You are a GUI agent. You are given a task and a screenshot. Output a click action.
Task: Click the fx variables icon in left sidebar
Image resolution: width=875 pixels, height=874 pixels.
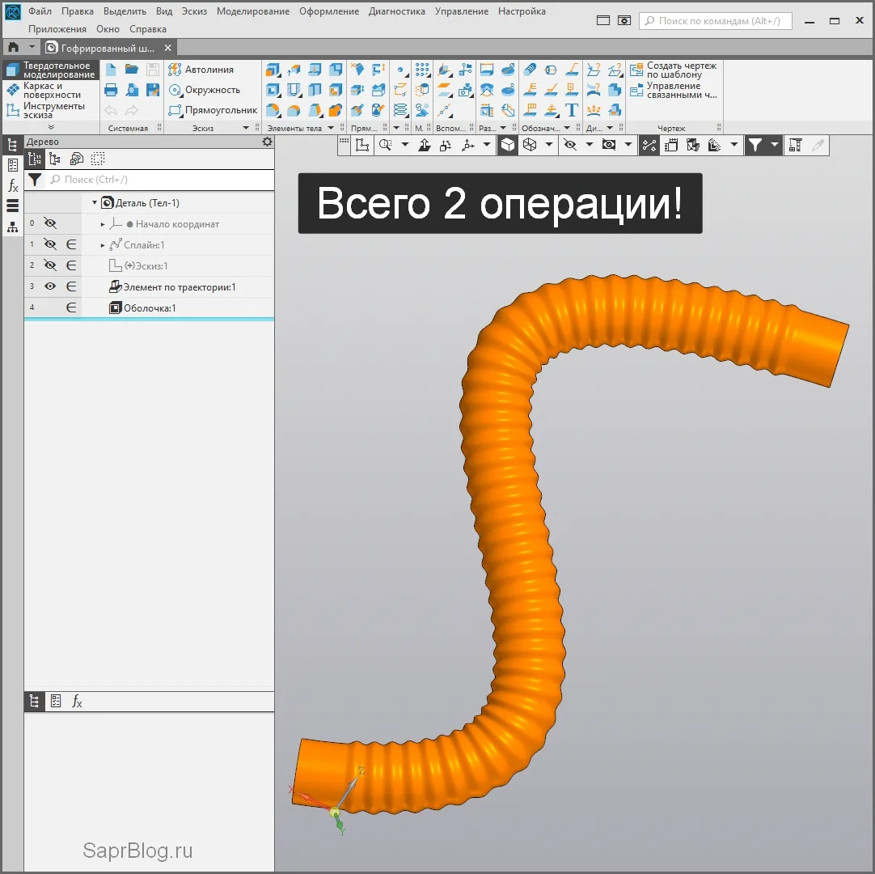click(13, 186)
